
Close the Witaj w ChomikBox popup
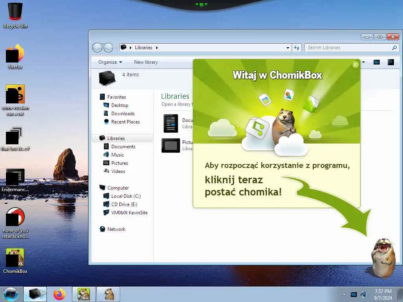click(355, 65)
